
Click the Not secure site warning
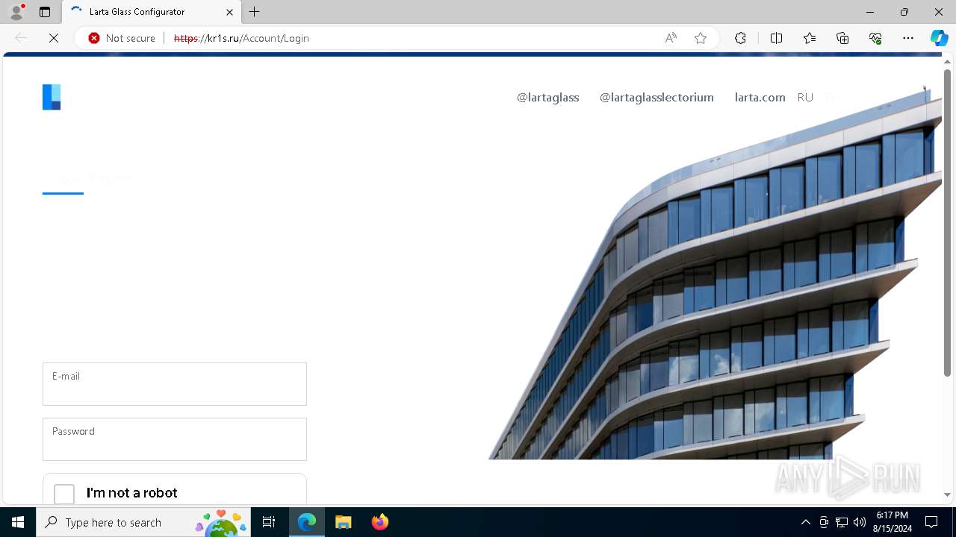point(122,38)
